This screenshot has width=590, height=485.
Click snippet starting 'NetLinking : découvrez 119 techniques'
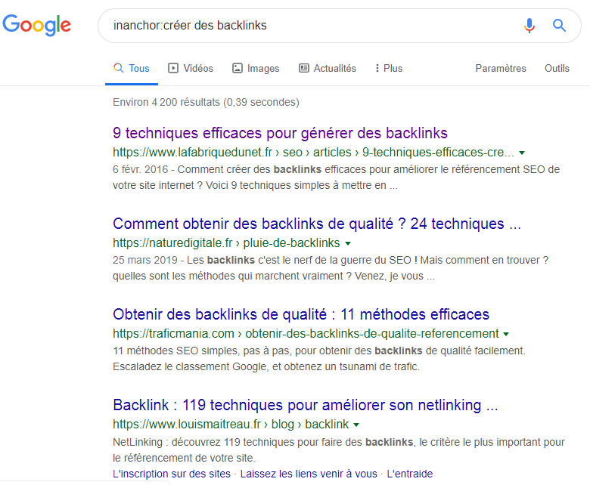pyautogui.click(x=339, y=449)
